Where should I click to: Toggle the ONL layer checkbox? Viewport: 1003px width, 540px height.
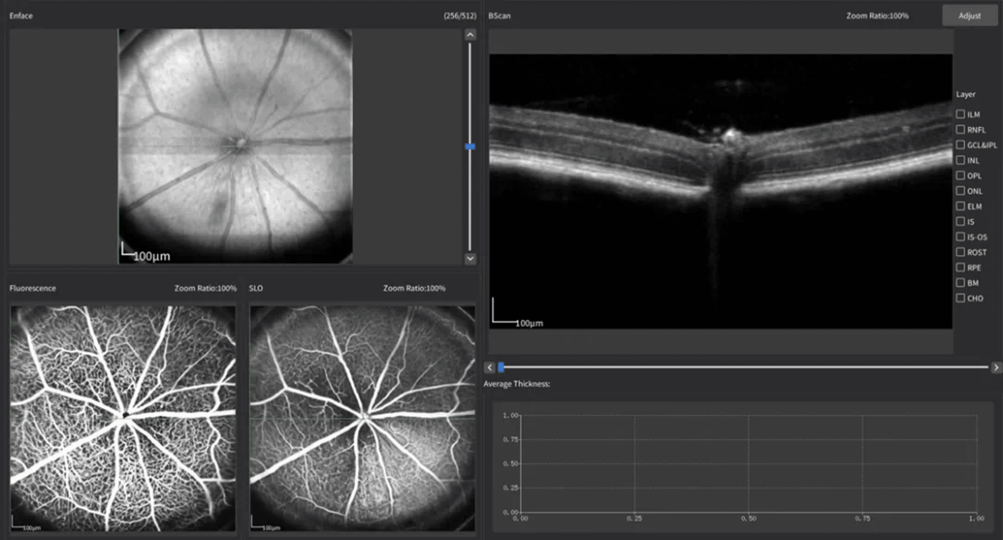(x=960, y=191)
